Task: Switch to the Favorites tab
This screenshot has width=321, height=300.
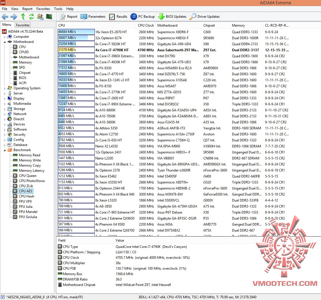Action: click(23, 25)
